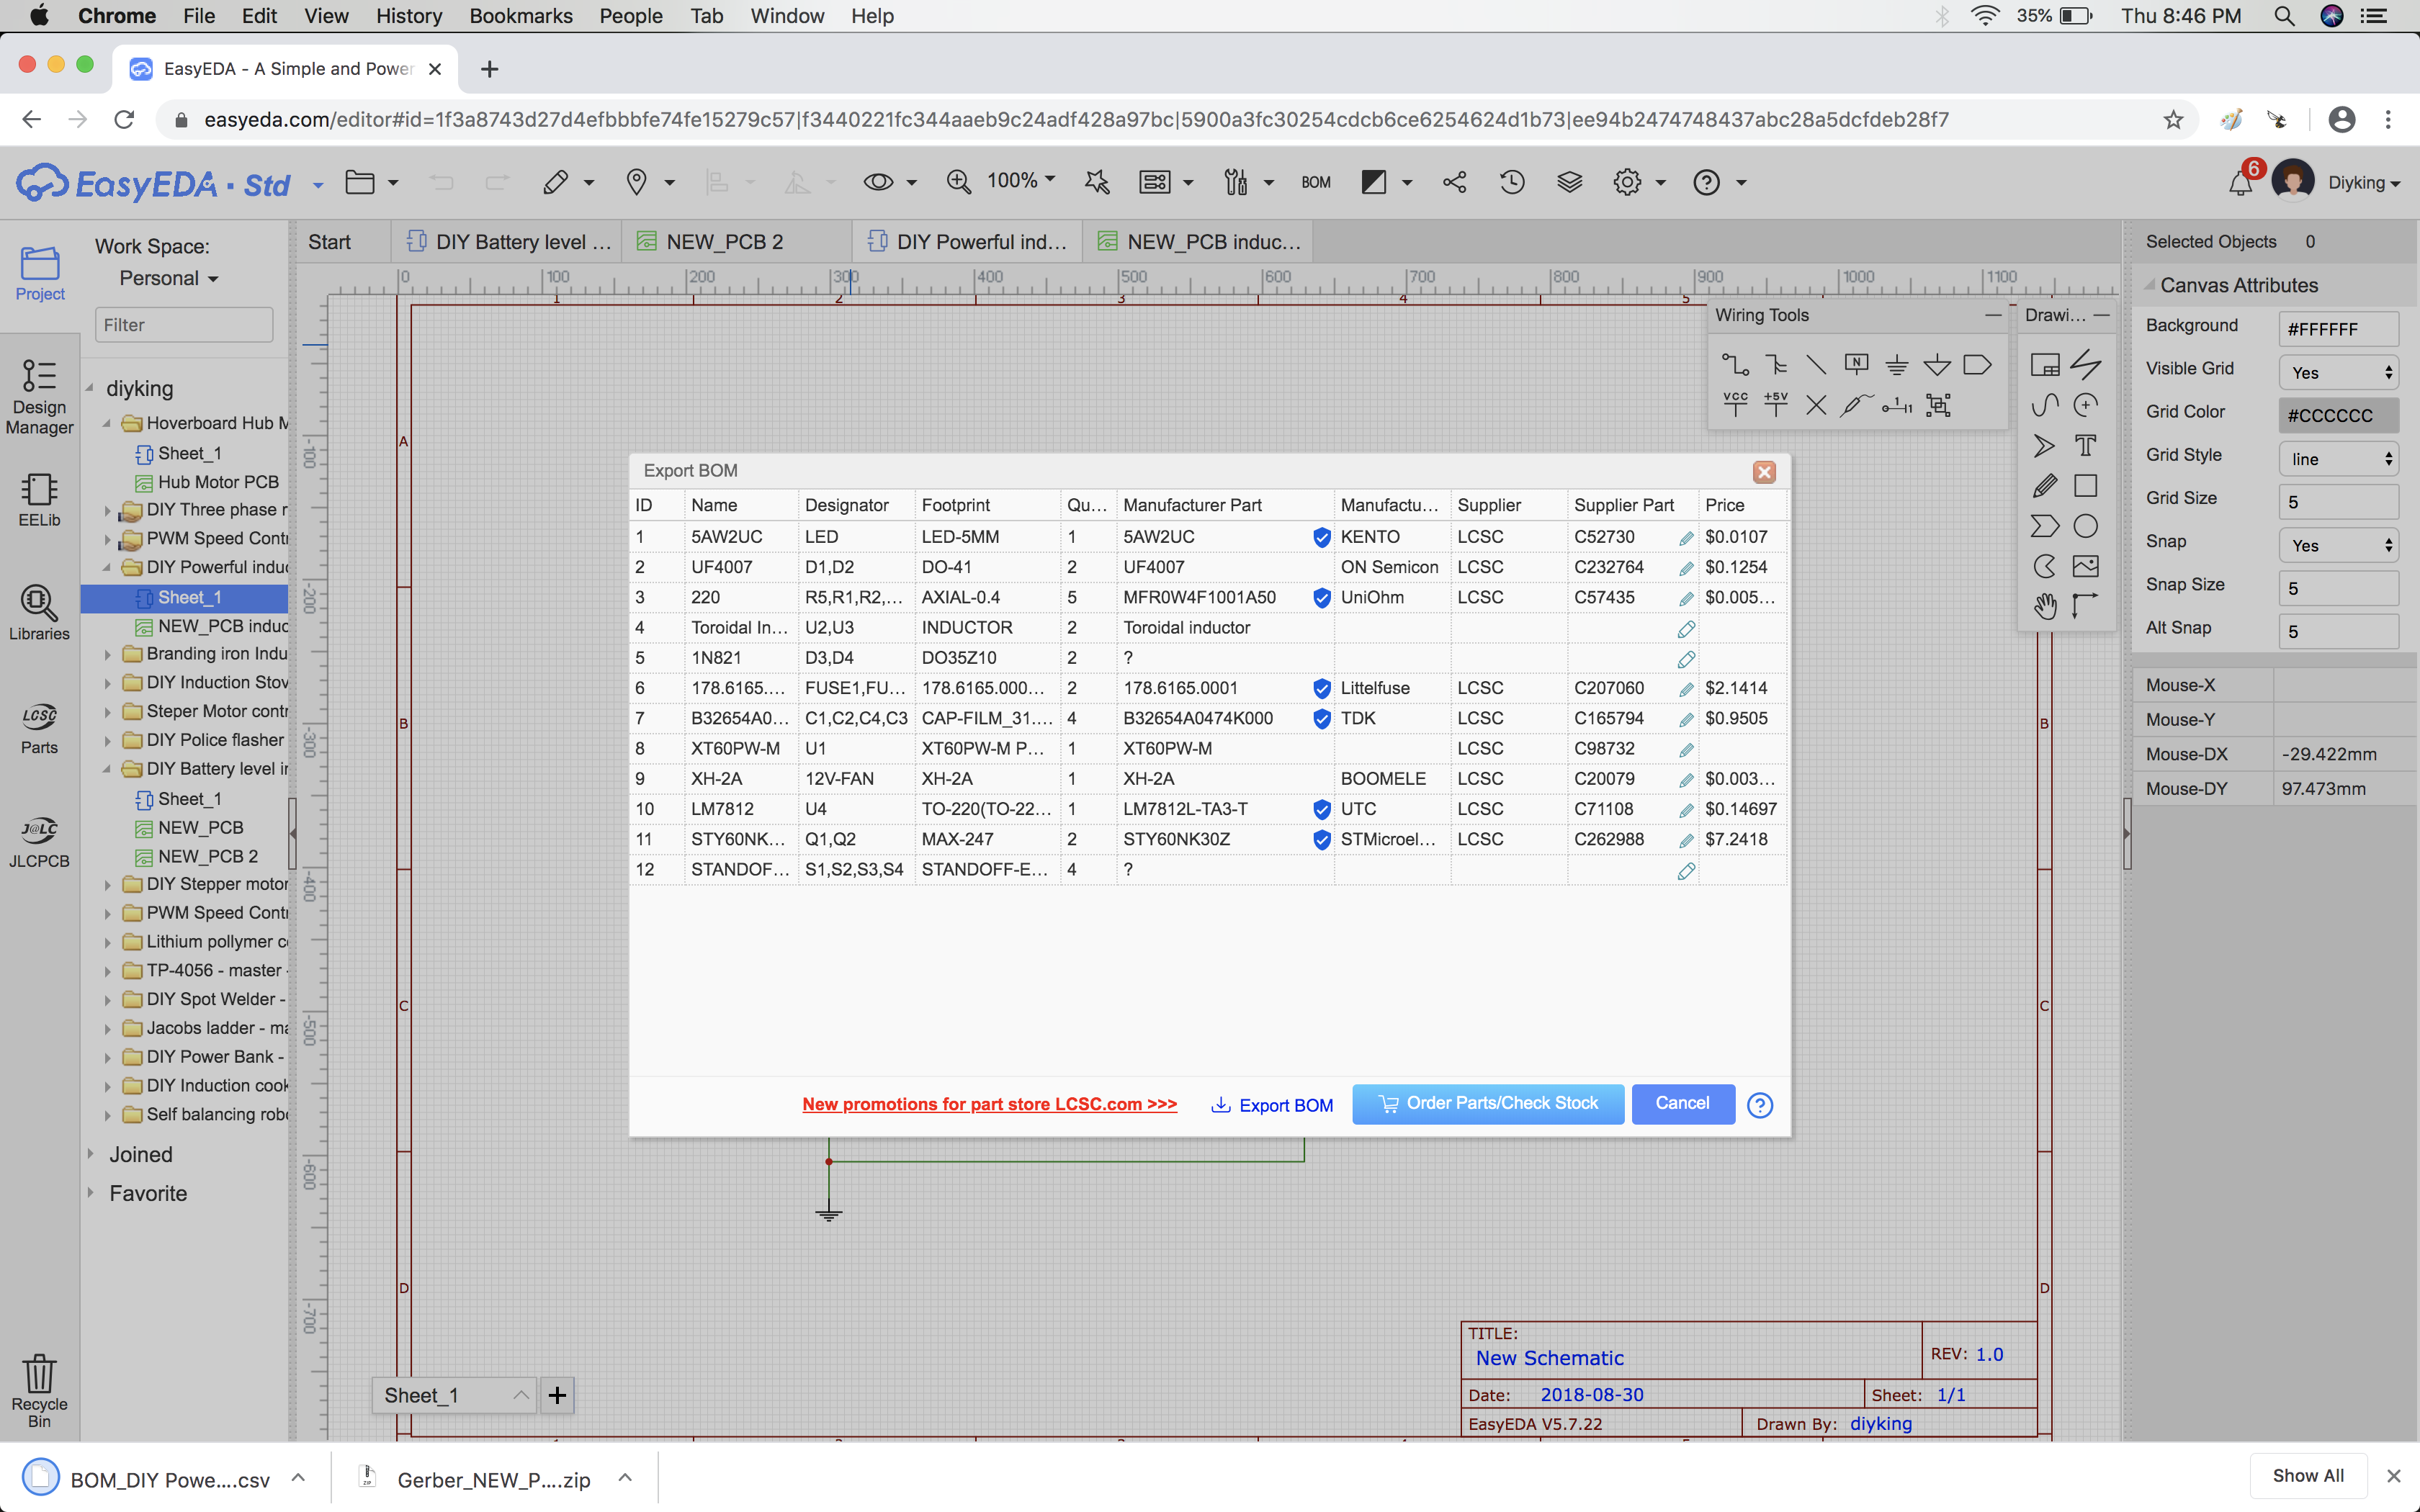Screen dimensions: 2420x1512
Task: Open the Snap Yes dropdown
Action: point(2338,545)
